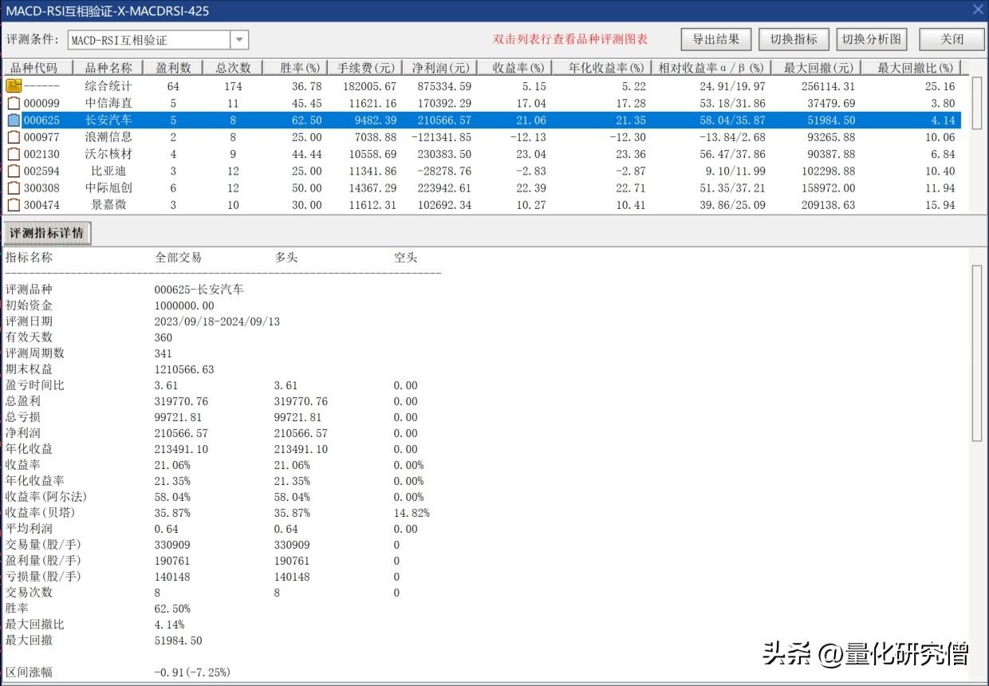Screen dimensions: 989x686
Task: Select the icon for 300474 景嘉微
Action: (14, 205)
